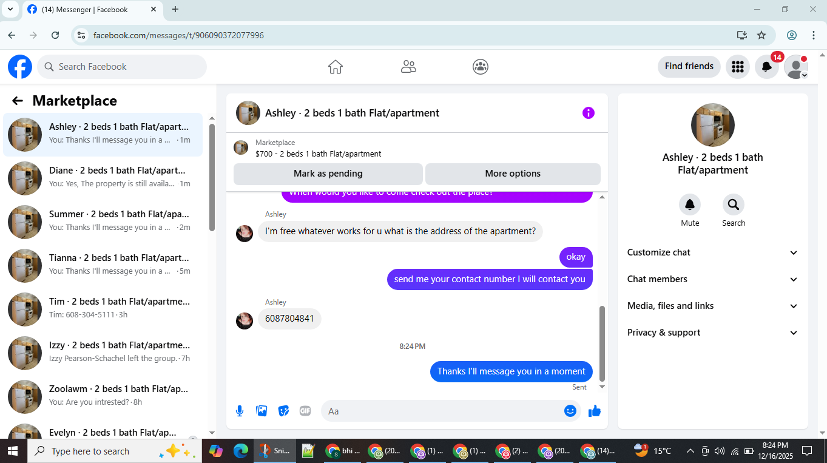Mute this chat with the bell icon
827x463 pixels.
click(x=690, y=204)
